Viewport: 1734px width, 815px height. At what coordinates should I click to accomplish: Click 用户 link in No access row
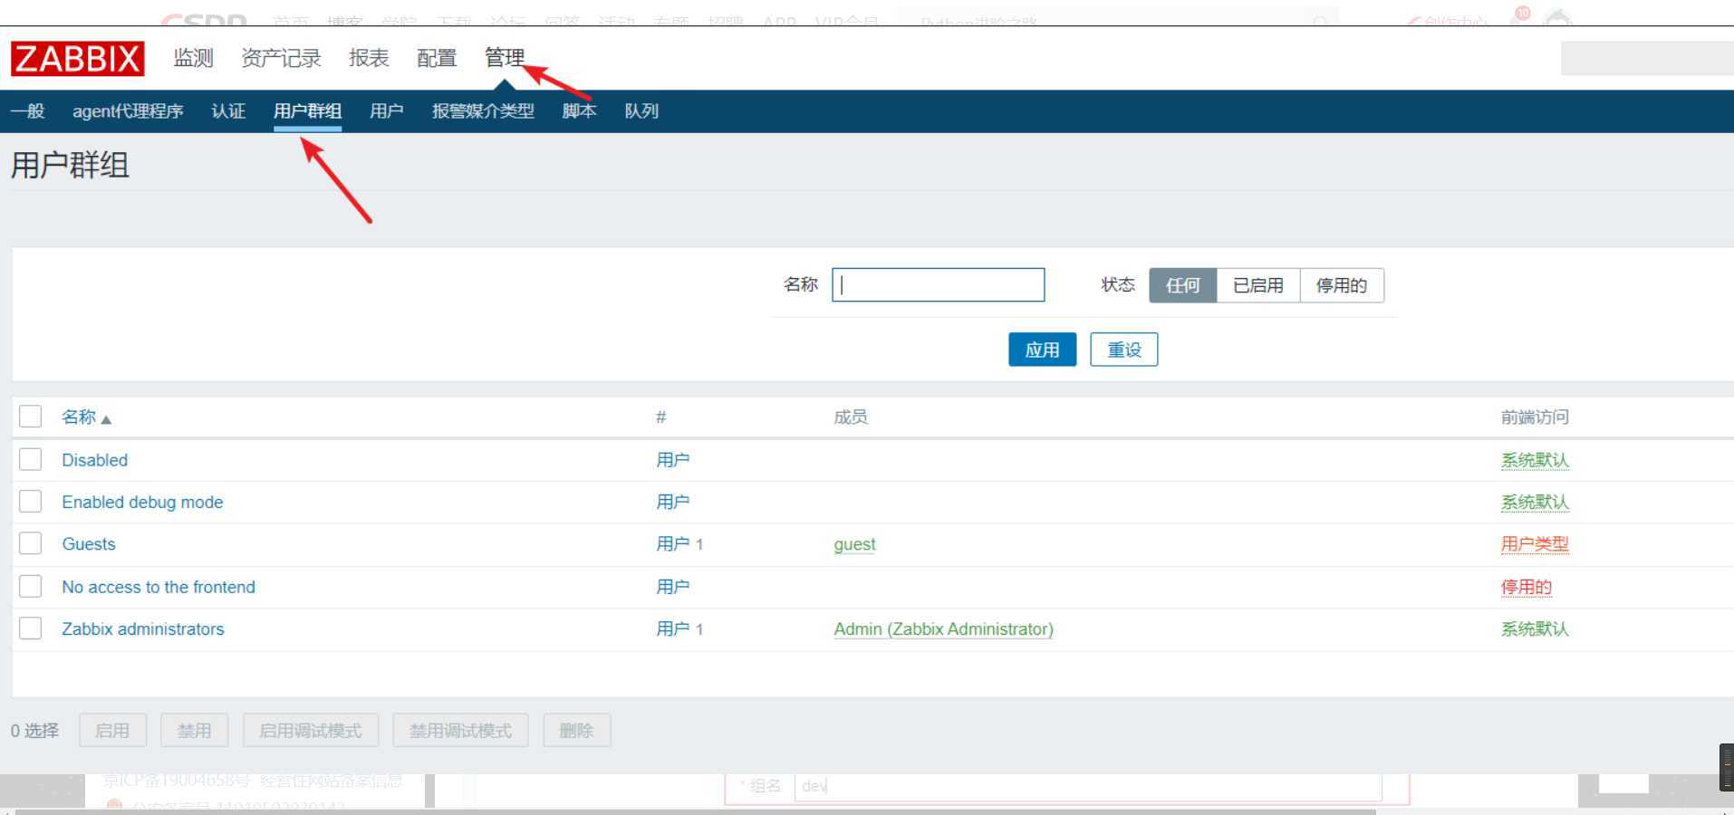tap(672, 587)
